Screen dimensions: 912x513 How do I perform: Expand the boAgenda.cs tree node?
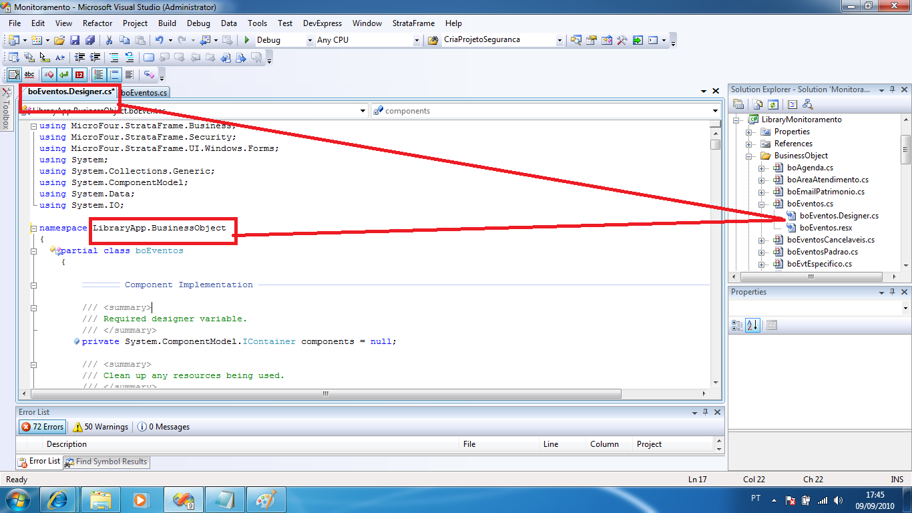762,168
